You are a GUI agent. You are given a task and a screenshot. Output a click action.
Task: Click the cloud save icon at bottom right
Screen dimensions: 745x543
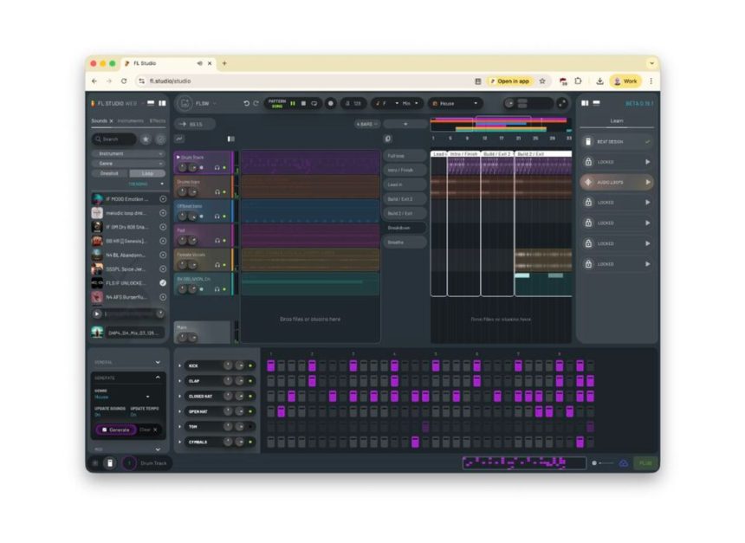tap(624, 462)
